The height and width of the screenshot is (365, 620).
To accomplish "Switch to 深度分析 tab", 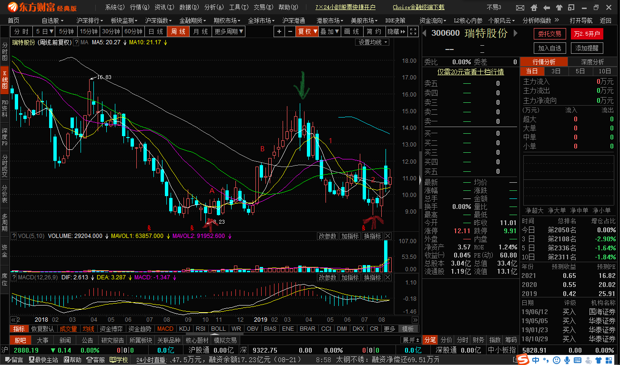I will pos(592,62).
